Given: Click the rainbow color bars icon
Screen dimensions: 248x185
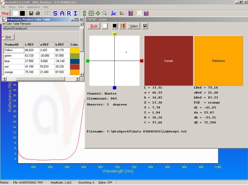Looking at the screenshot, I should point(123,26).
